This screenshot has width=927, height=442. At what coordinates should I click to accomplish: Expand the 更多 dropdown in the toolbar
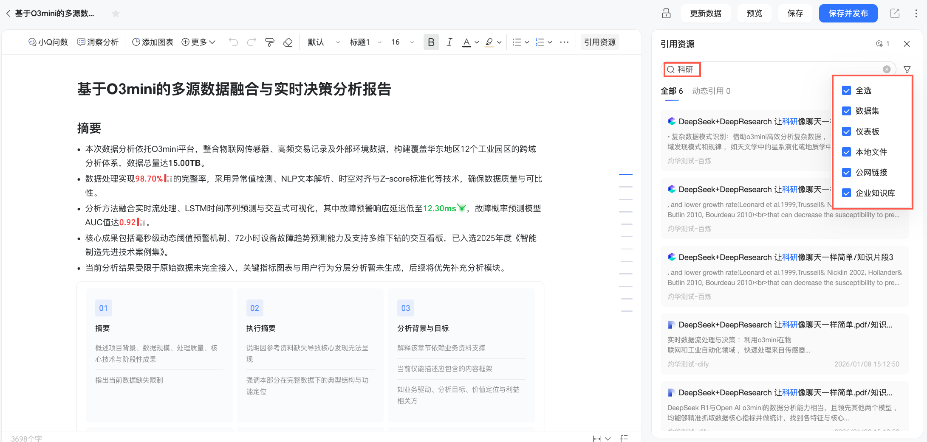198,42
